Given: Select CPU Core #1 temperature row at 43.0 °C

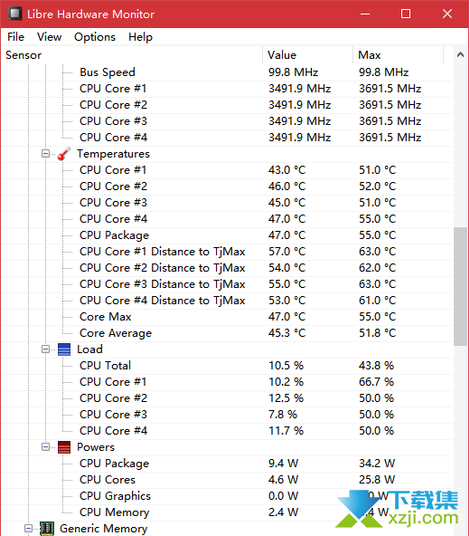Looking at the screenshot, I should [x=228, y=170].
